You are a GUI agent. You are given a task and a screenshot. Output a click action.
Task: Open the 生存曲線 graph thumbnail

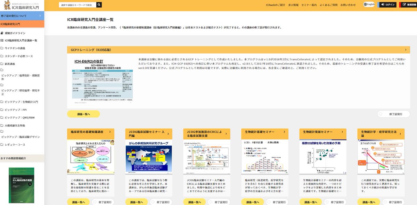381,157
